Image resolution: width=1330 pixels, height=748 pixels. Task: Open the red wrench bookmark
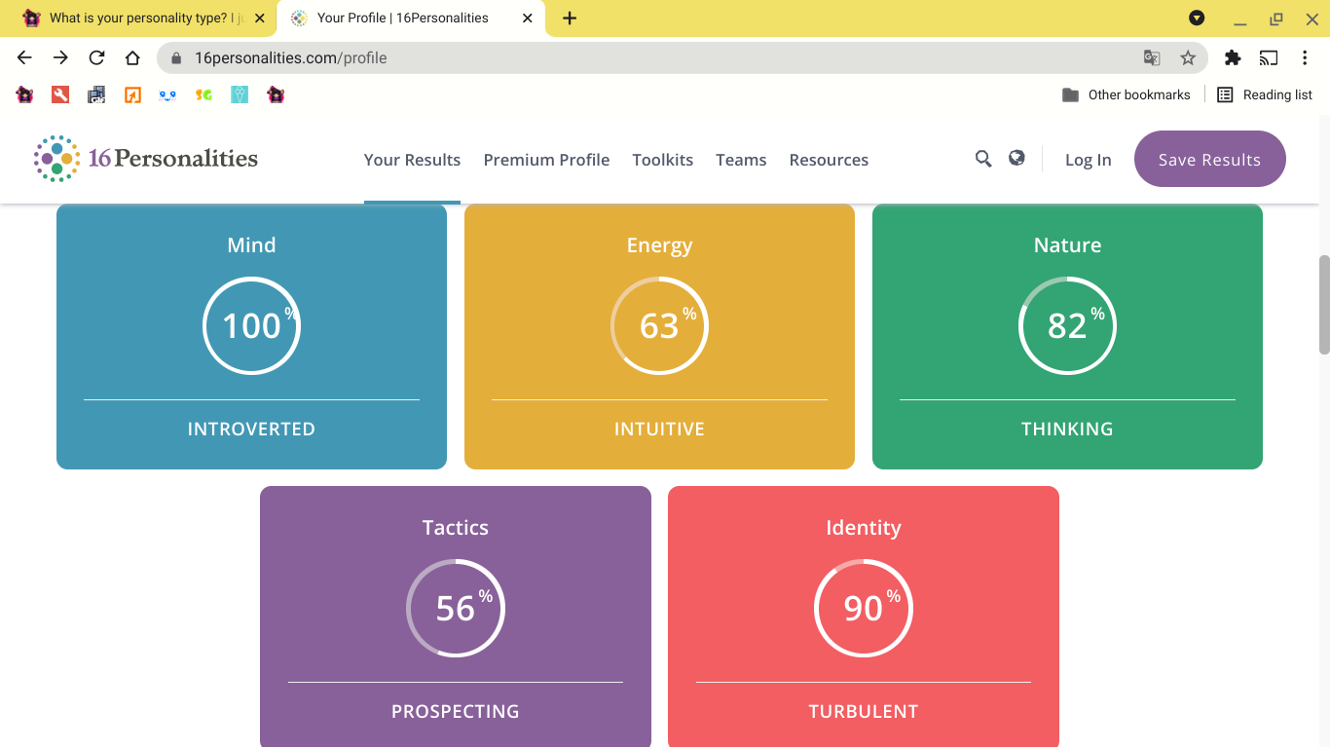[x=60, y=94]
